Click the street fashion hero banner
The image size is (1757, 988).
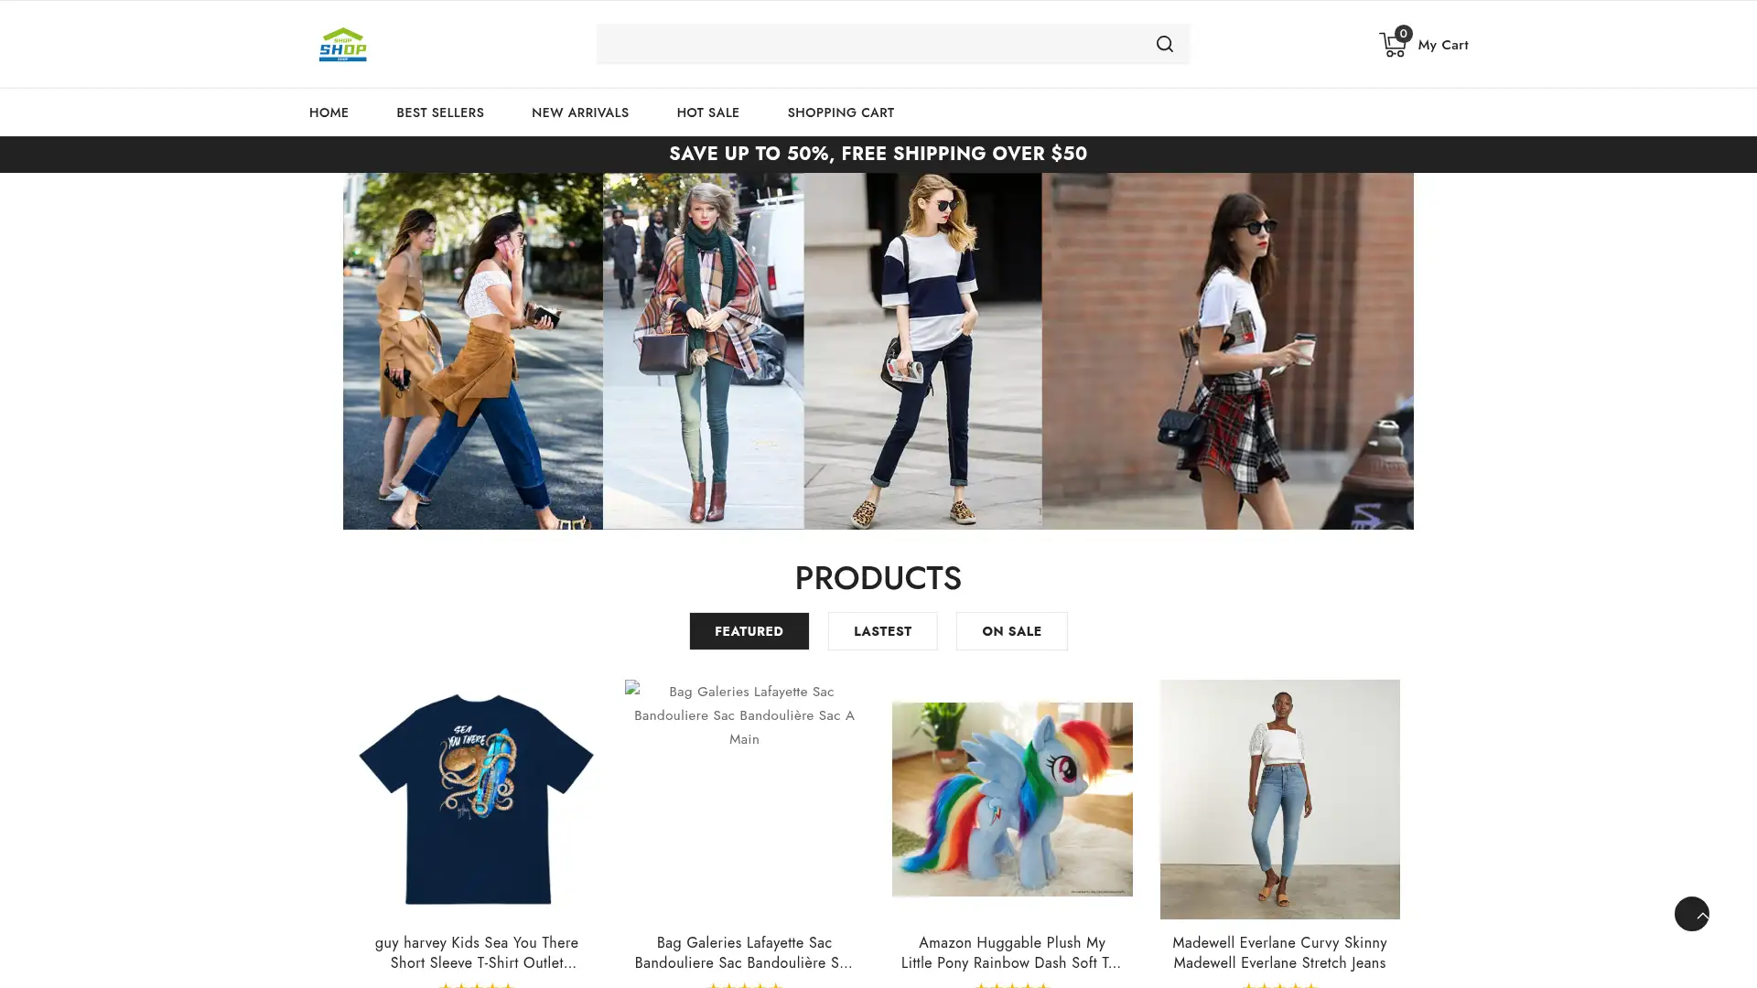point(878,350)
